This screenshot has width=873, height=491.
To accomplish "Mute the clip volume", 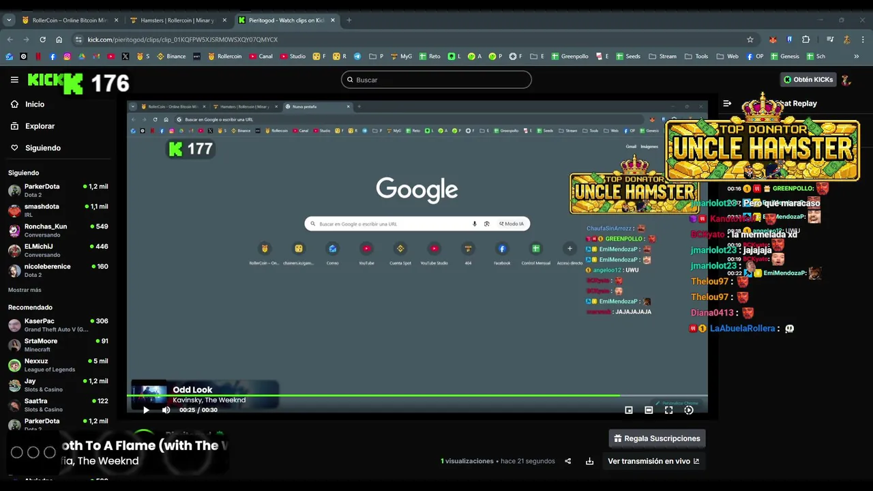I will [166, 410].
